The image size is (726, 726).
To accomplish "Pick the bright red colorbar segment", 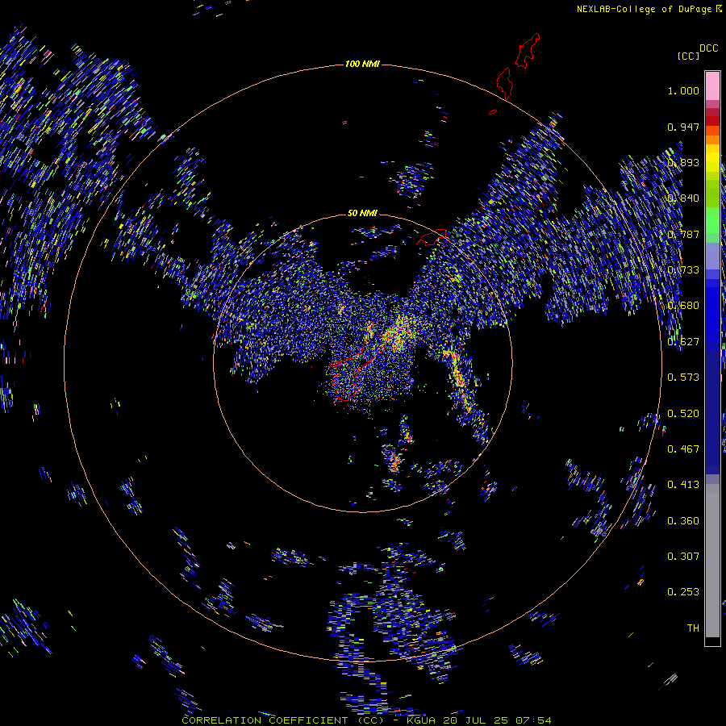I will tap(712, 121).
